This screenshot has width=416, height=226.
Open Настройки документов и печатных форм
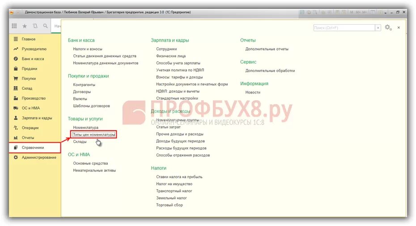(x=192, y=84)
